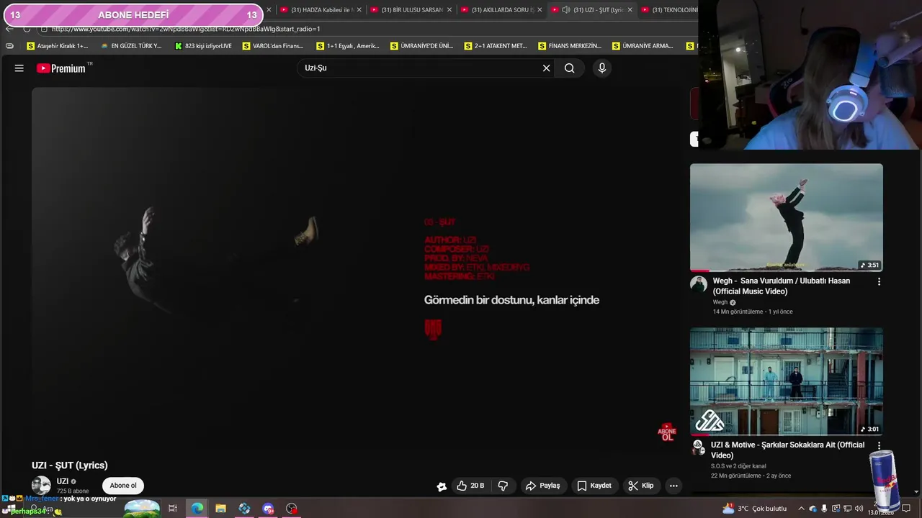Open Microsoft Edge from the taskbar

click(197, 509)
